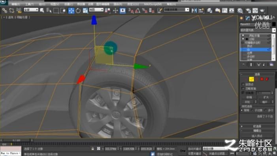Select the active Edge subobject icon
277x156 pixels.
click(x=251, y=79)
